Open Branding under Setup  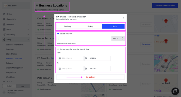(x=10, y=49)
